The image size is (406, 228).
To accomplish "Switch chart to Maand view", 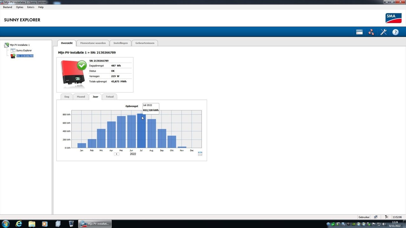I will 81,97.
